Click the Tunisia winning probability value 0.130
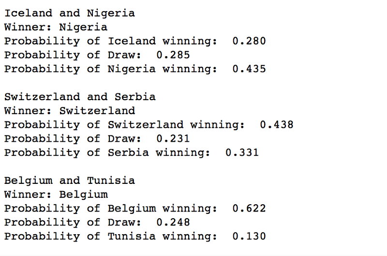 click(249, 236)
